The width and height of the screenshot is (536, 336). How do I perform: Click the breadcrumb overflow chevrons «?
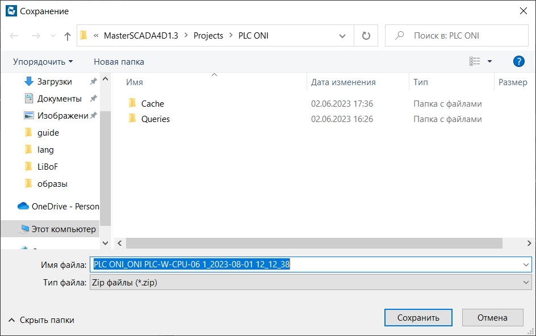96,35
